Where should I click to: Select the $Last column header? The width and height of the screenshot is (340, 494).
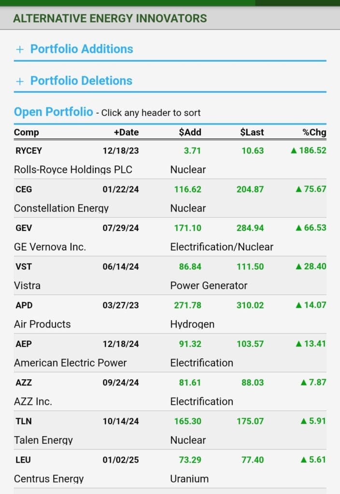click(x=252, y=132)
